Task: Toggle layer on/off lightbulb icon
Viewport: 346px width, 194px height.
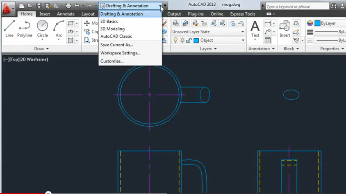Action: pyautogui.click(x=175, y=40)
